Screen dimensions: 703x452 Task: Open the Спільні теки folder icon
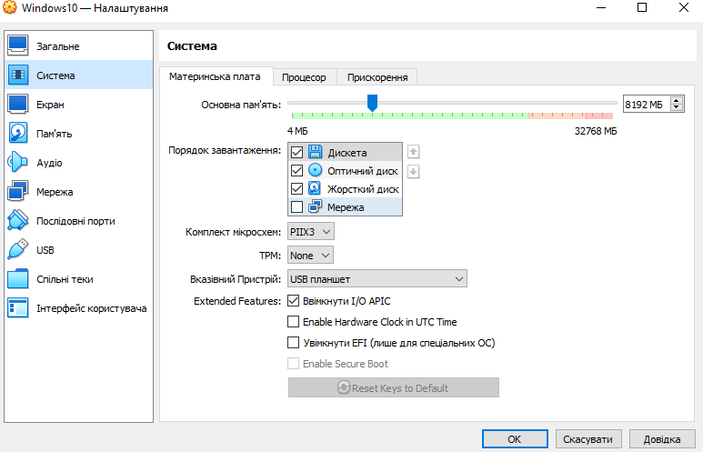tap(18, 279)
